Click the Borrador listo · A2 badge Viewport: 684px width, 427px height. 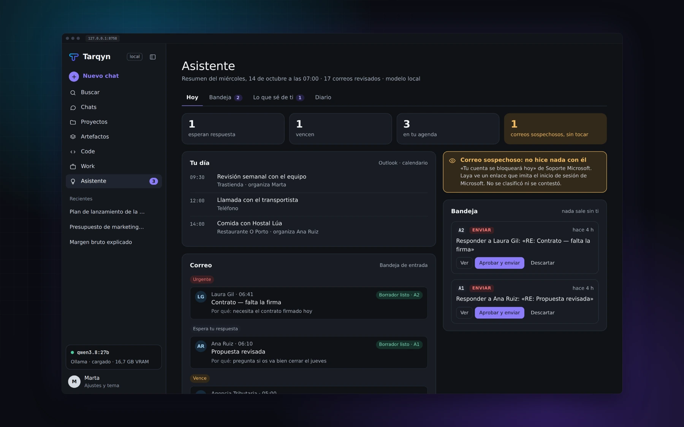399,295
